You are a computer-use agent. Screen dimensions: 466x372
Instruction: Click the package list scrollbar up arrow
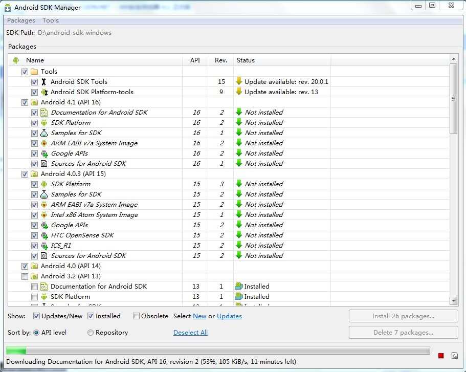click(454, 59)
